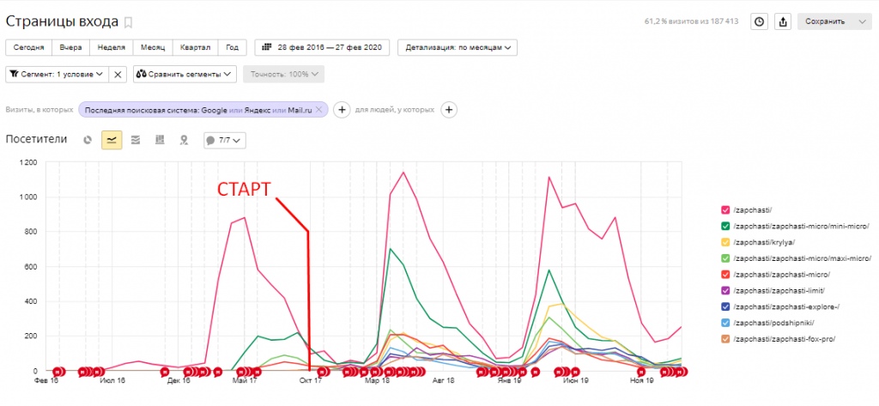Uncheck the /zapchasti/zapchasti-micro/ legend checkbox
Screen dimensions: 879x406
coord(724,274)
